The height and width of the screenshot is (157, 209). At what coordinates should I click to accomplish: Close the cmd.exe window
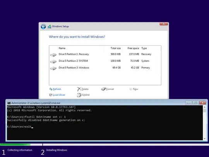click(202, 103)
